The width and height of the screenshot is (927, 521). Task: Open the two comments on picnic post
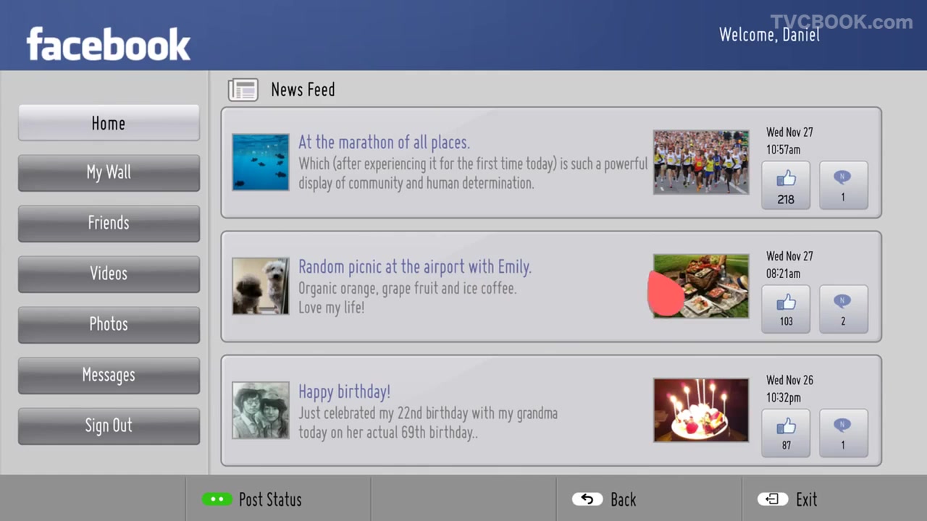tap(844, 309)
